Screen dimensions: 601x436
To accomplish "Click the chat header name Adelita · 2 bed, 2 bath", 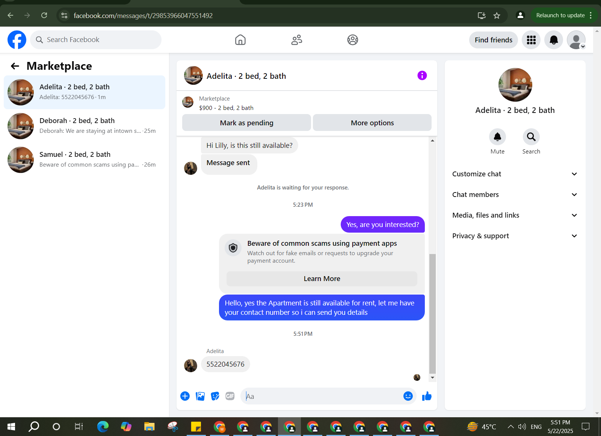I will coord(246,76).
